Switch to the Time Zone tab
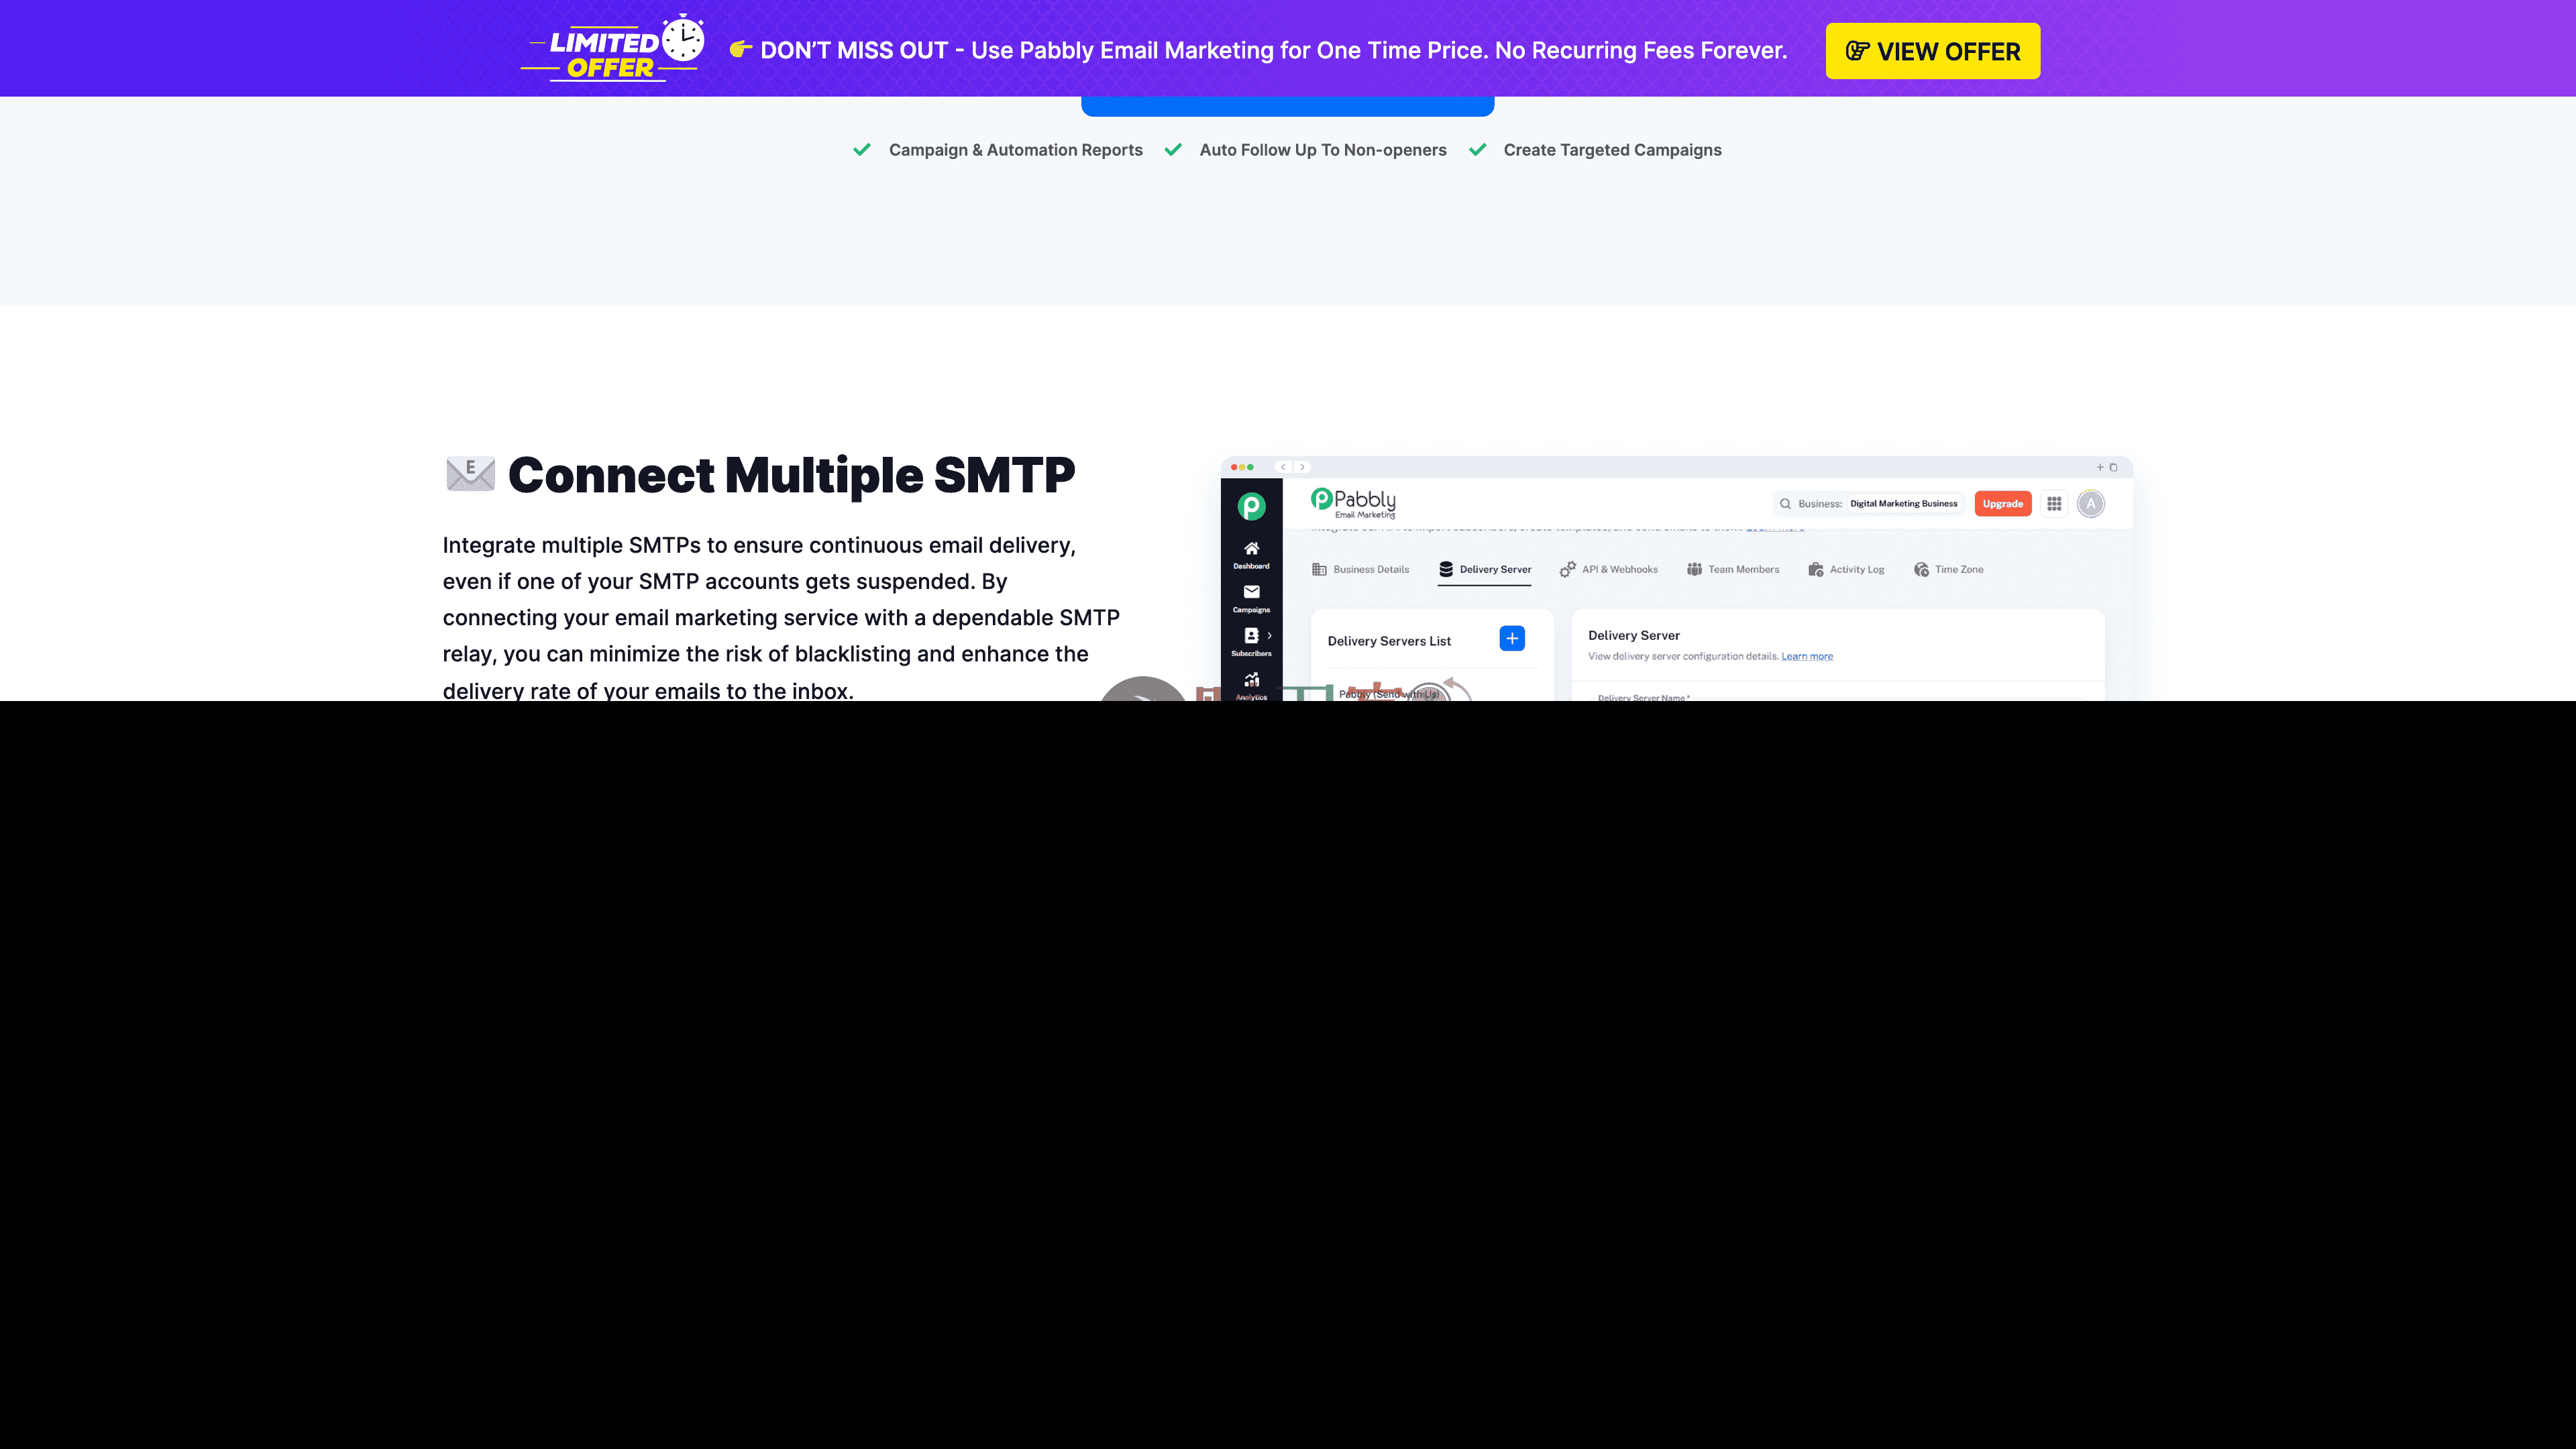The height and width of the screenshot is (1449, 2576). point(1949,570)
